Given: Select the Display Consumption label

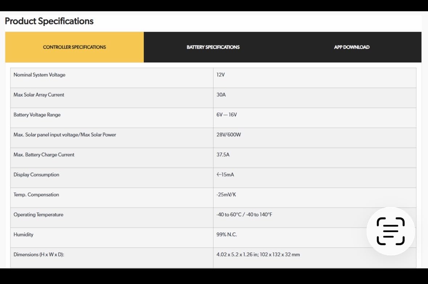Looking at the screenshot, I should pos(36,174).
